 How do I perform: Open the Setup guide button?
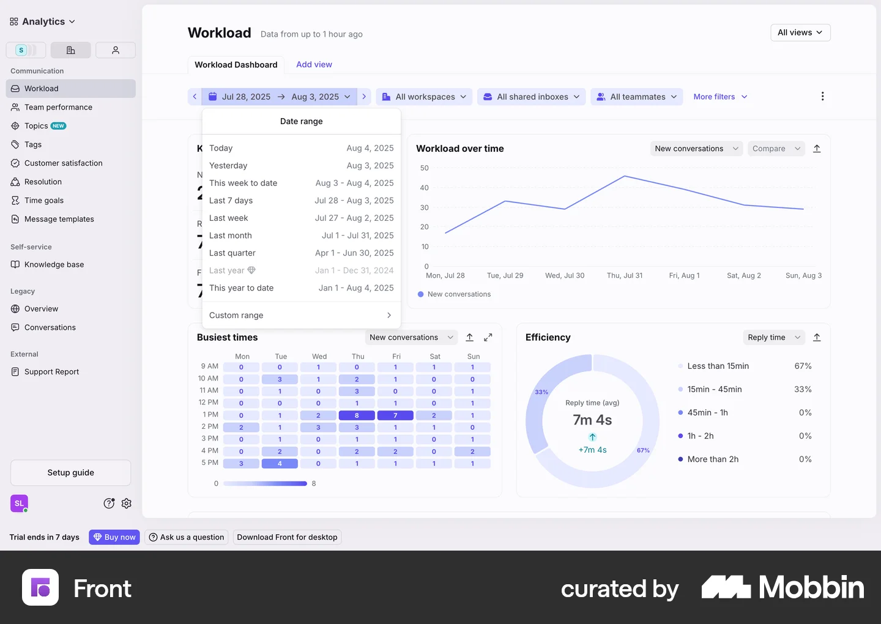click(71, 473)
